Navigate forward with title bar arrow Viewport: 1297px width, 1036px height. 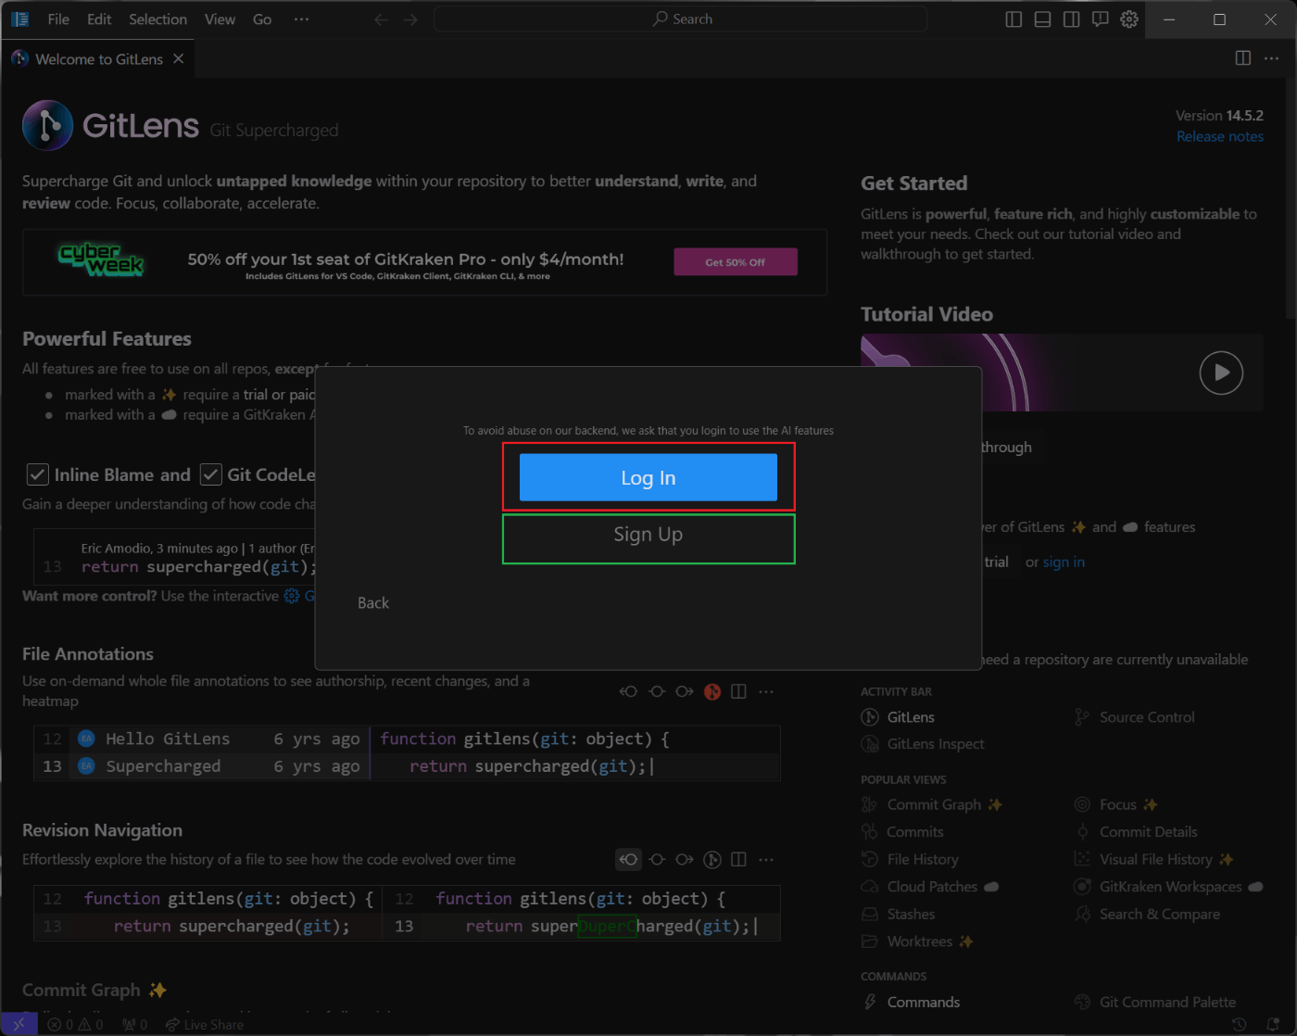point(410,19)
